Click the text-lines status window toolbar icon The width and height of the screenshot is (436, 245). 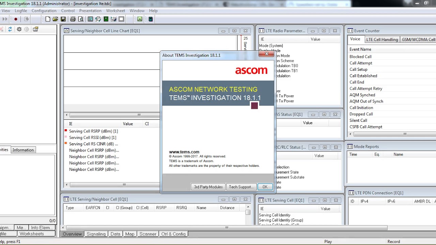point(90,19)
